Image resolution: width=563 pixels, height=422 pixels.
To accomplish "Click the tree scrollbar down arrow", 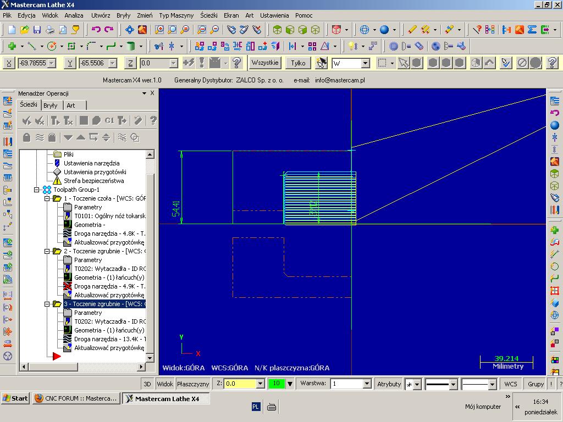I will pyautogui.click(x=150, y=358).
